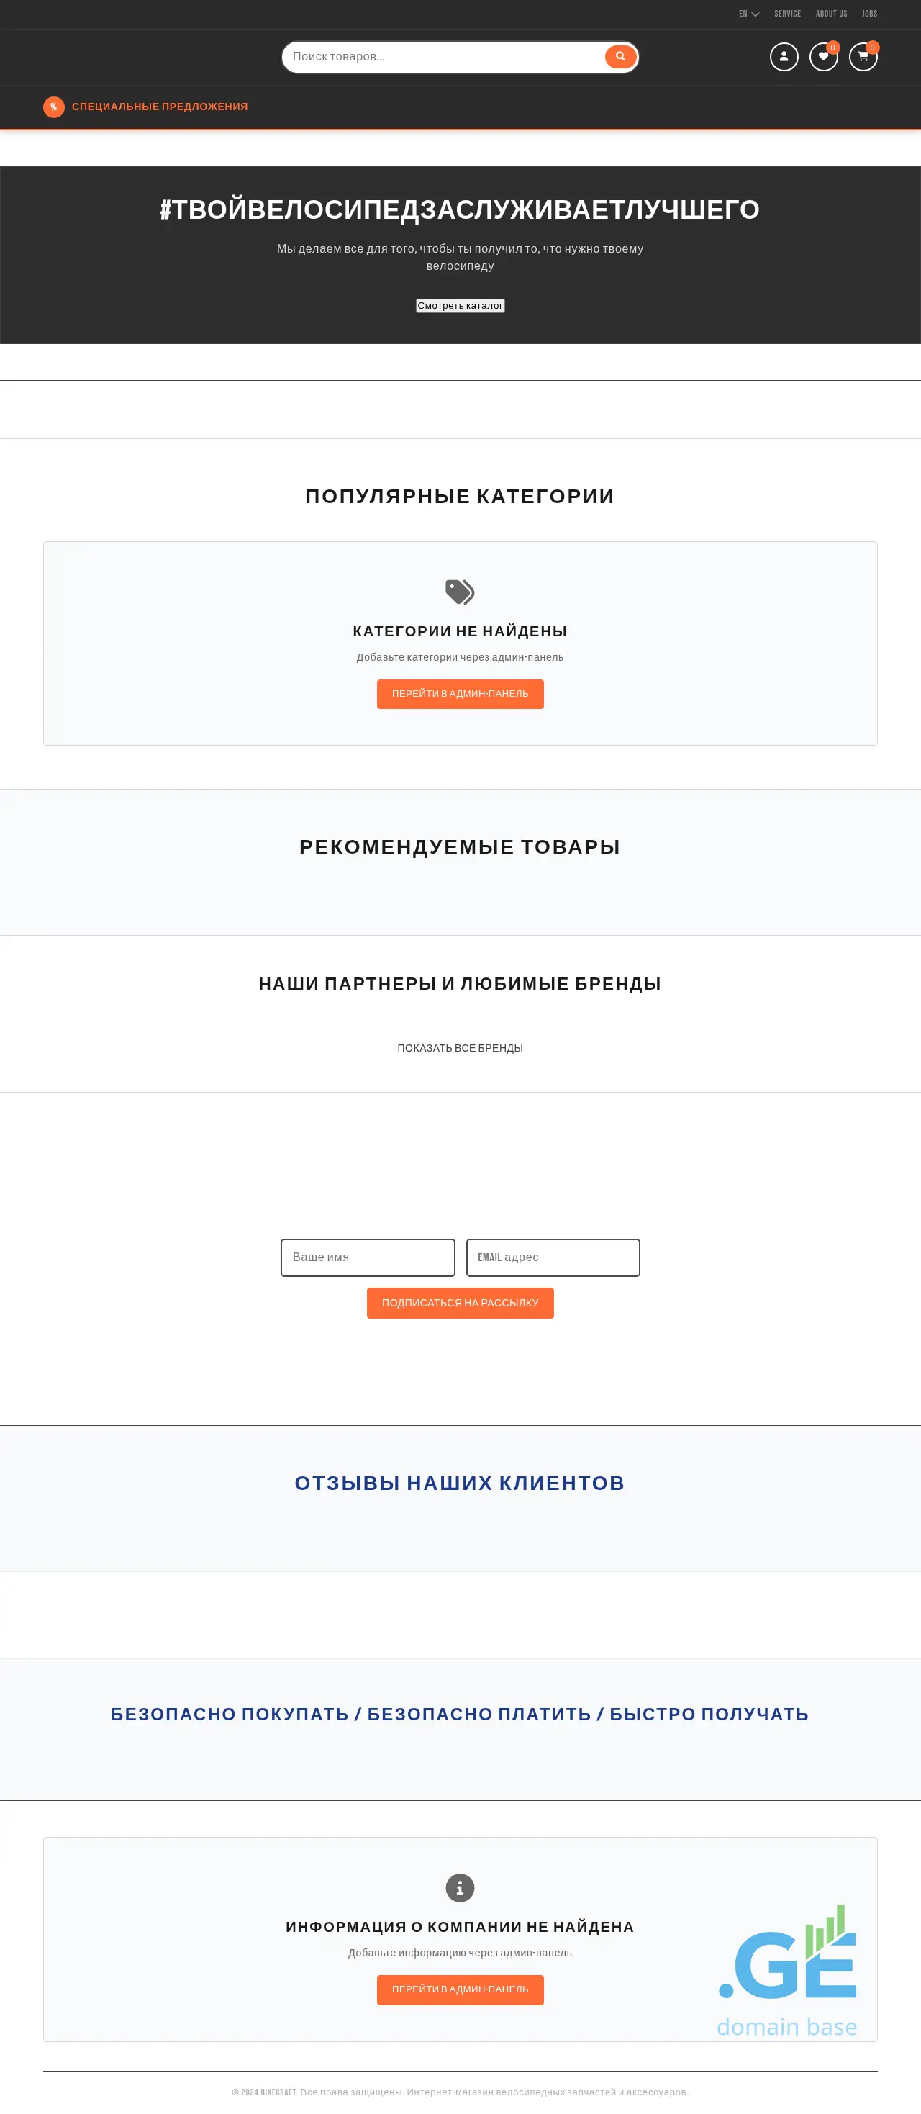
Task: Click the .GE domain base logo
Action: [787, 1969]
